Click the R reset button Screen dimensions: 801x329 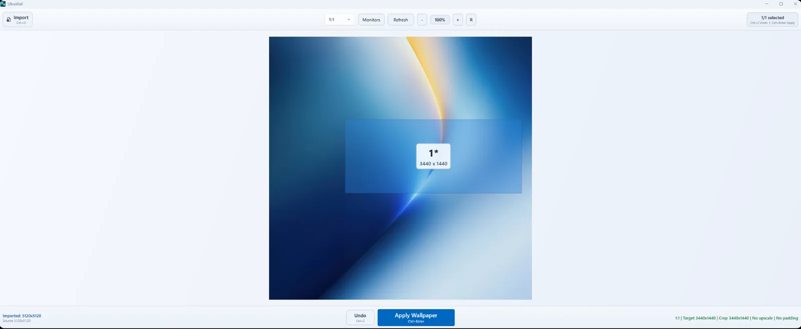(x=471, y=19)
